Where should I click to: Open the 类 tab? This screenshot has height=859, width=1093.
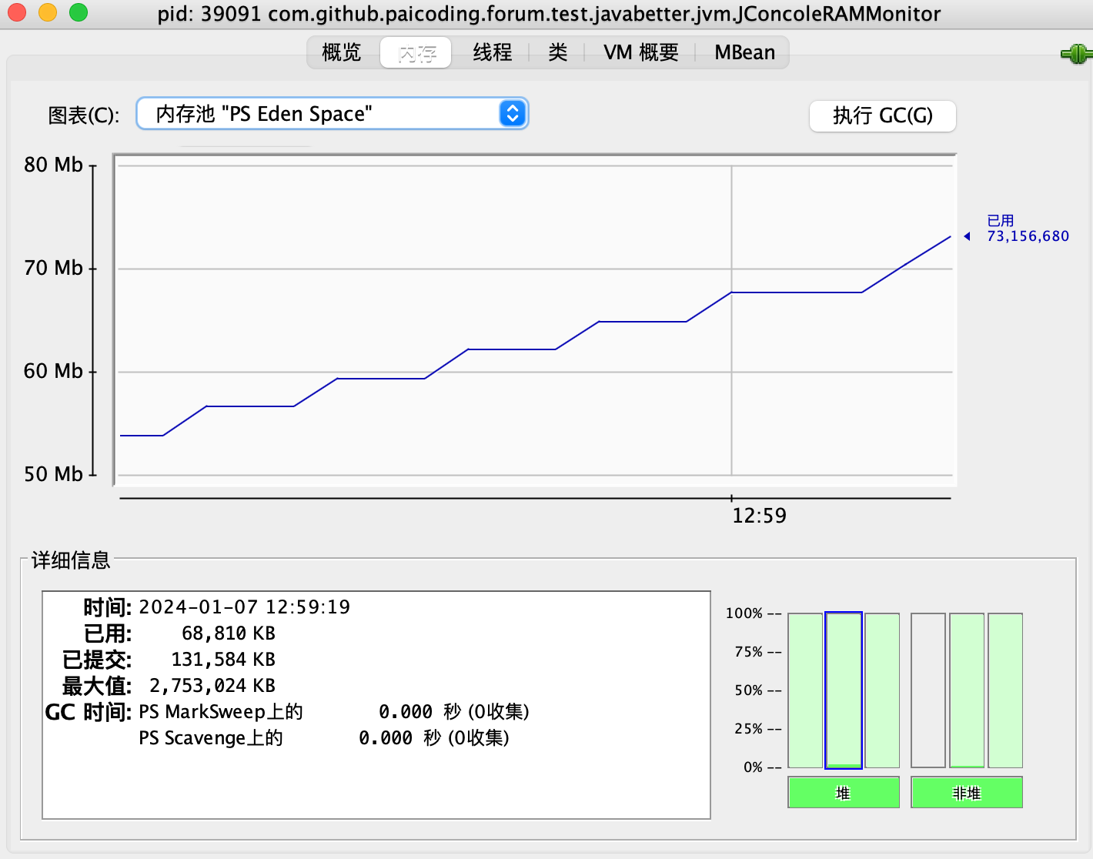click(x=557, y=52)
